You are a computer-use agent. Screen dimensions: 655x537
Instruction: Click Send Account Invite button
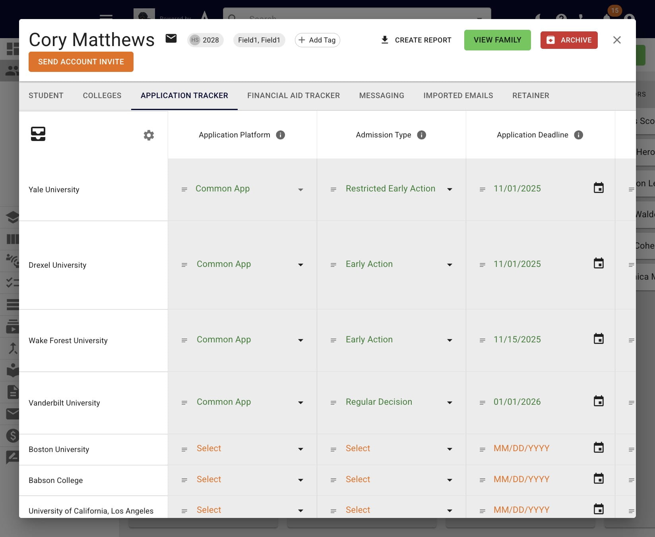81,62
